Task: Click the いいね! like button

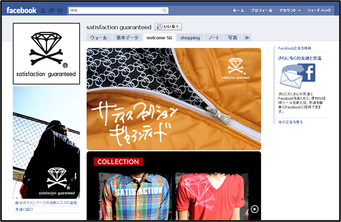Action: click(x=168, y=27)
